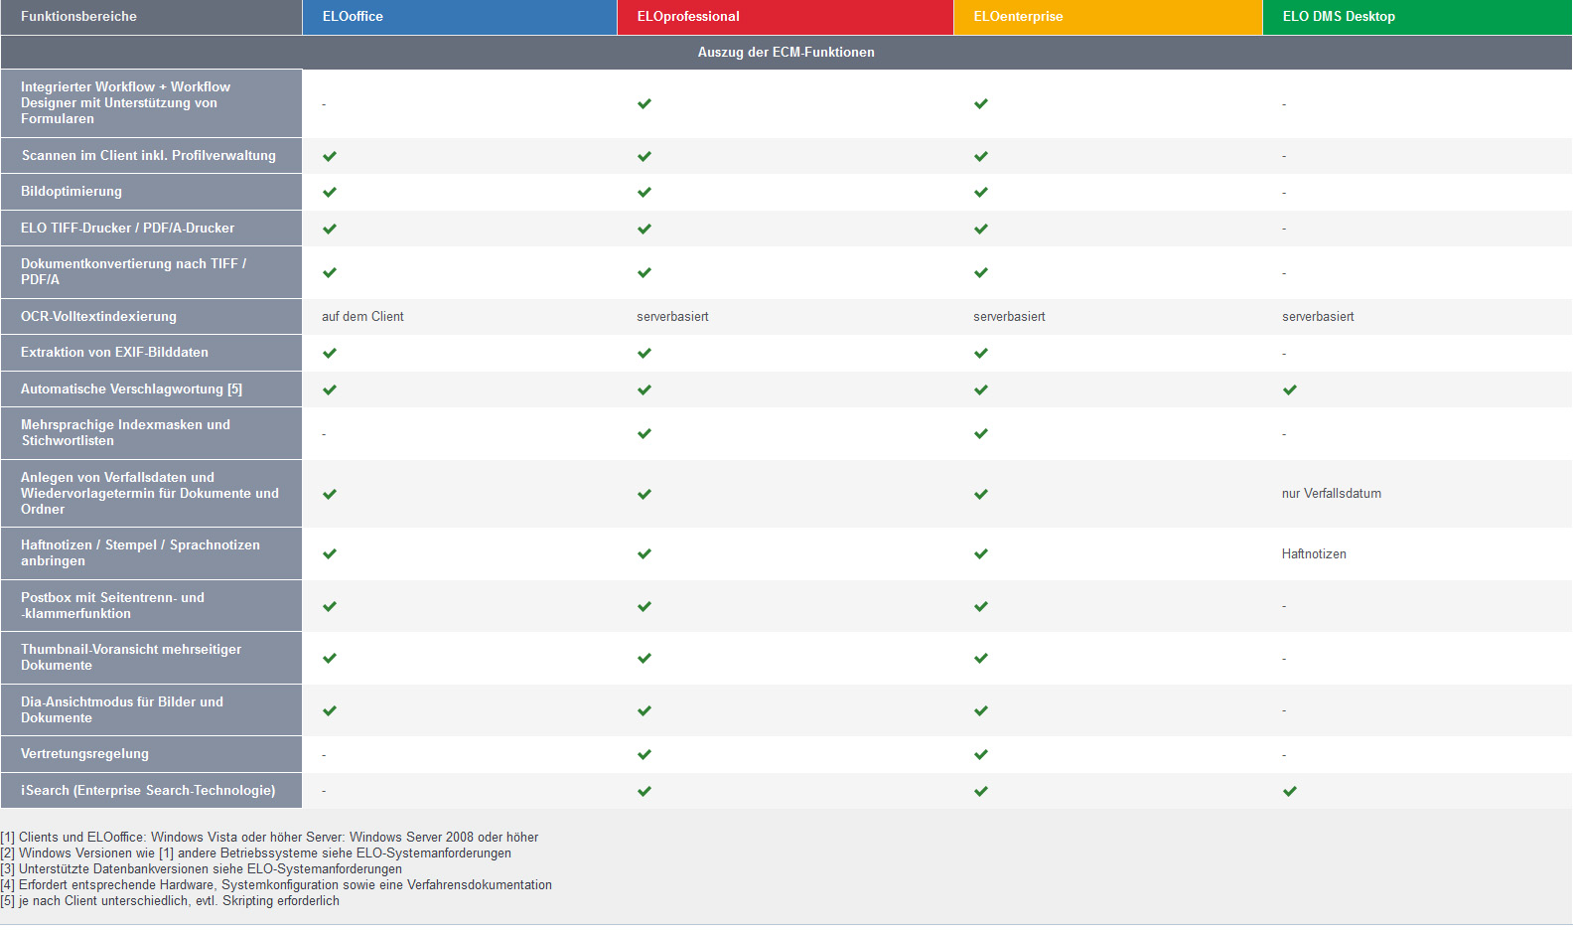Click ELOoffice checkmark for Extraktion von EXIF-Bilddaten
Screen dimensions: 1573x930
(330, 353)
